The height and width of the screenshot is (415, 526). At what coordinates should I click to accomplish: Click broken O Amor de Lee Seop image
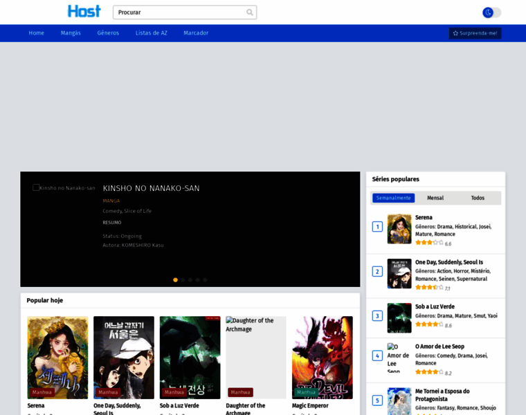pos(399,358)
